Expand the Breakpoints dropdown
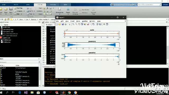169x95 pixels. click(x=59, y=14)
